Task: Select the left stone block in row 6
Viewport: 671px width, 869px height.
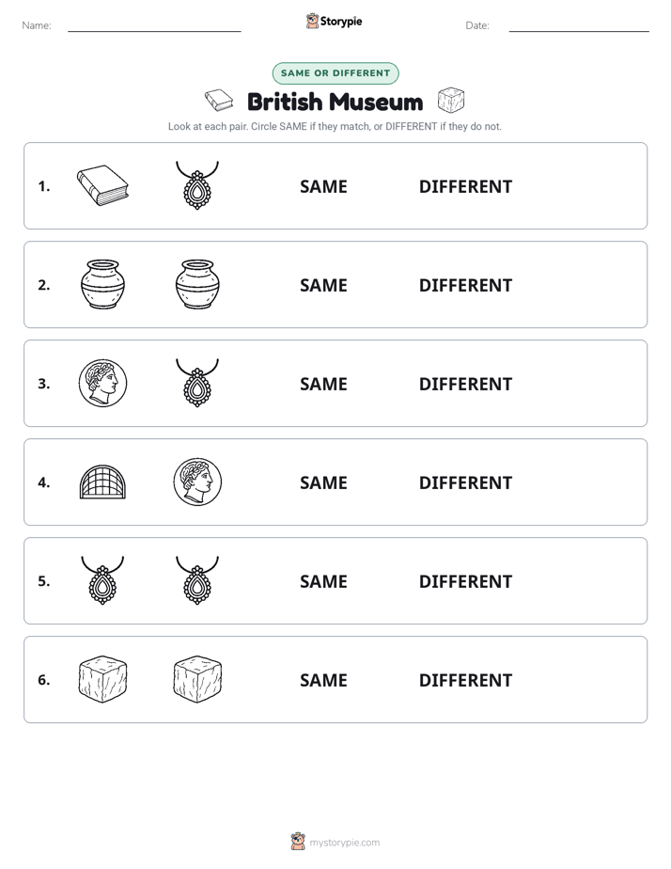Action: tap(102, 679)
